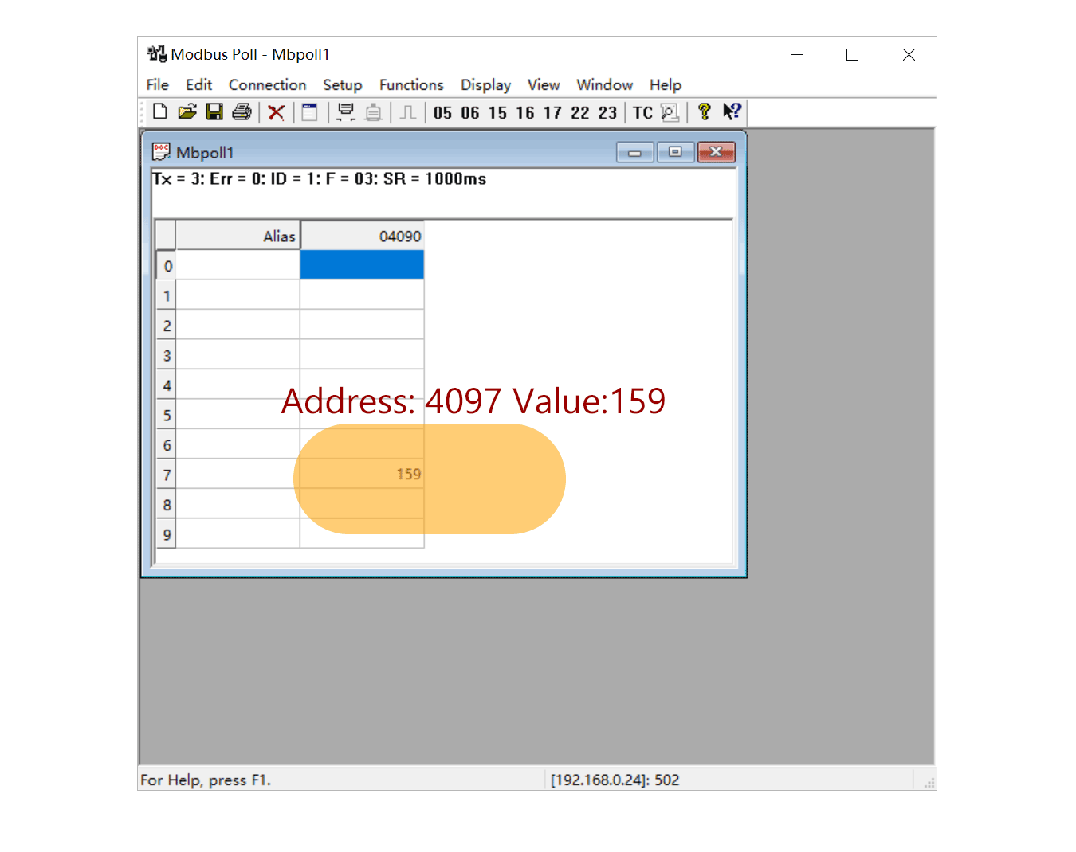
Task: Open the communication traffic display icon
Action: click(x=345, y=111)
